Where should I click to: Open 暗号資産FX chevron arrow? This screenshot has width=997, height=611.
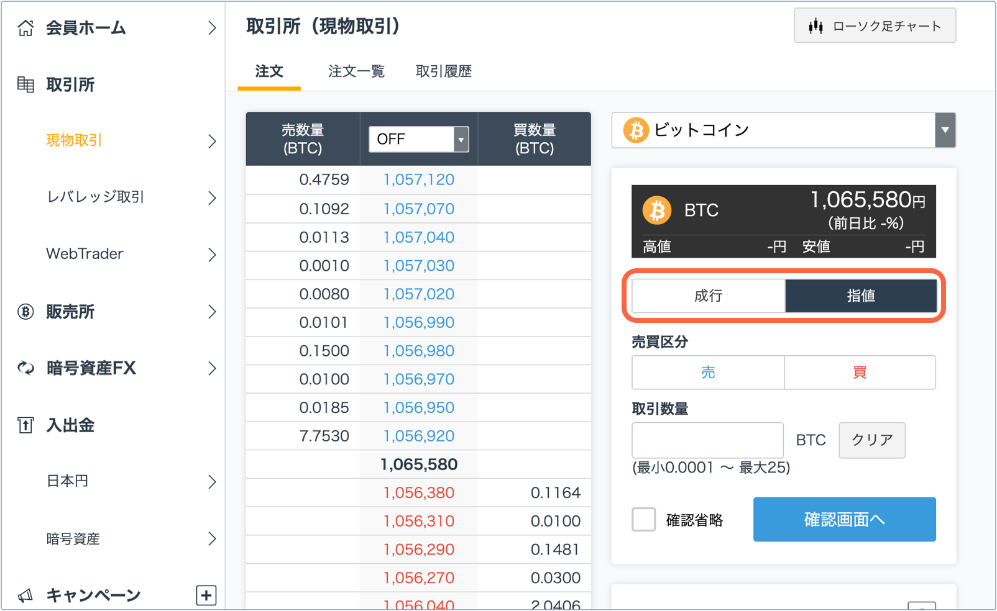pyautogui.click(x=212, y=368)
